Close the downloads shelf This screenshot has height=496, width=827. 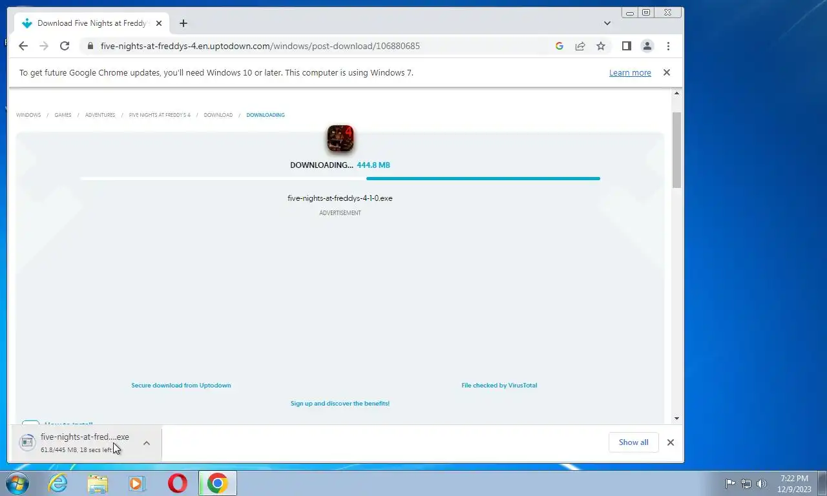[671, 442]
